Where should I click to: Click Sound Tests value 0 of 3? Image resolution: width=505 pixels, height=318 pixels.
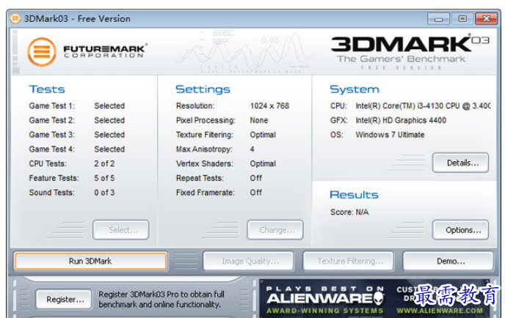104,193
